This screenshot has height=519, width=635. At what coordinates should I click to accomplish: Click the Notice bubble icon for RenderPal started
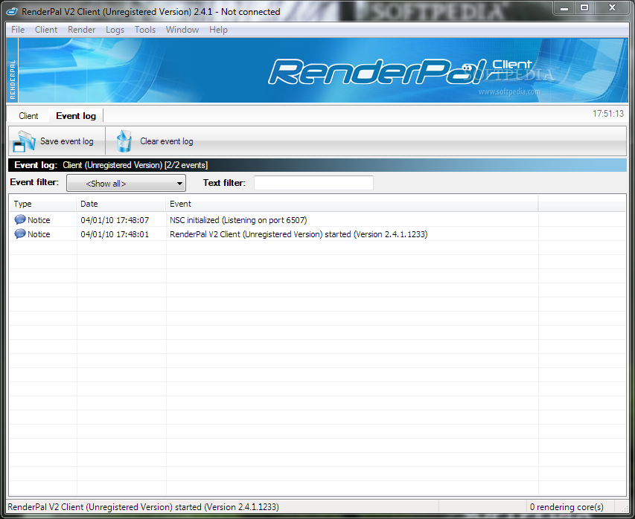coord(20,233)
